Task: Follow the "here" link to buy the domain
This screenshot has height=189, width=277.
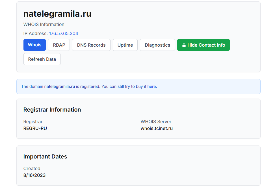Action: point(152,86)
